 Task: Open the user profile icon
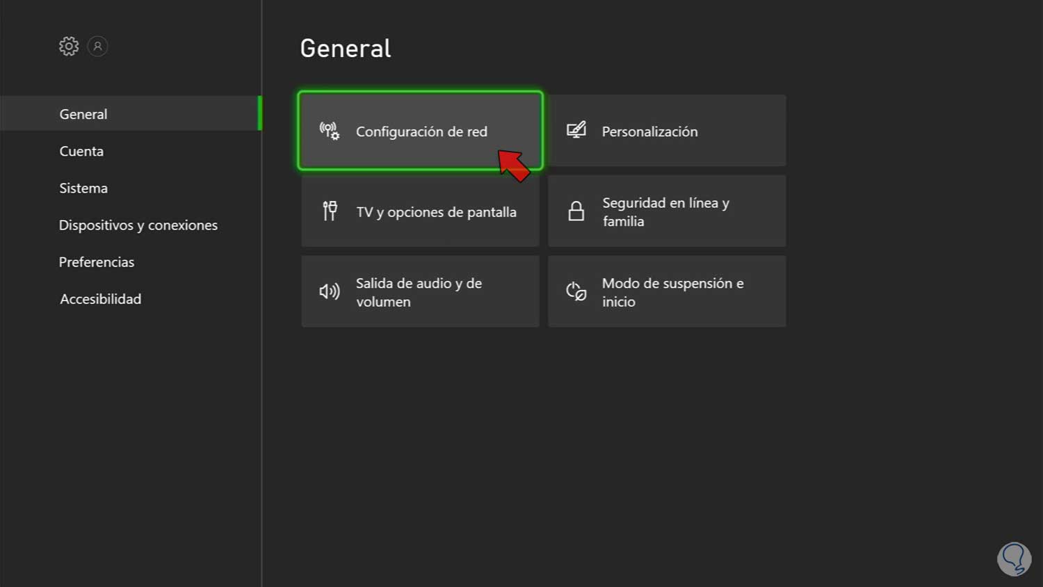point(97,47)
